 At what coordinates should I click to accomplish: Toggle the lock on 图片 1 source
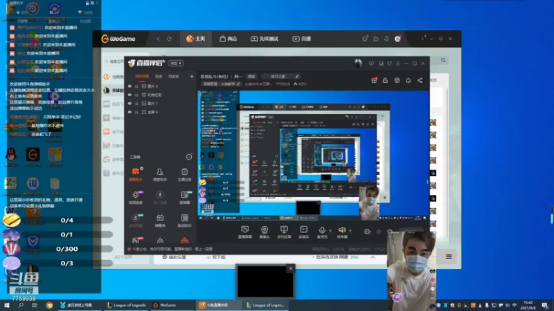click(x=136, y=103)
